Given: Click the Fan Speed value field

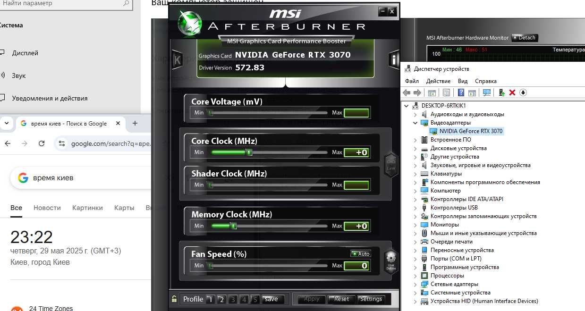Looking at the screenshot, I should 356,266.
